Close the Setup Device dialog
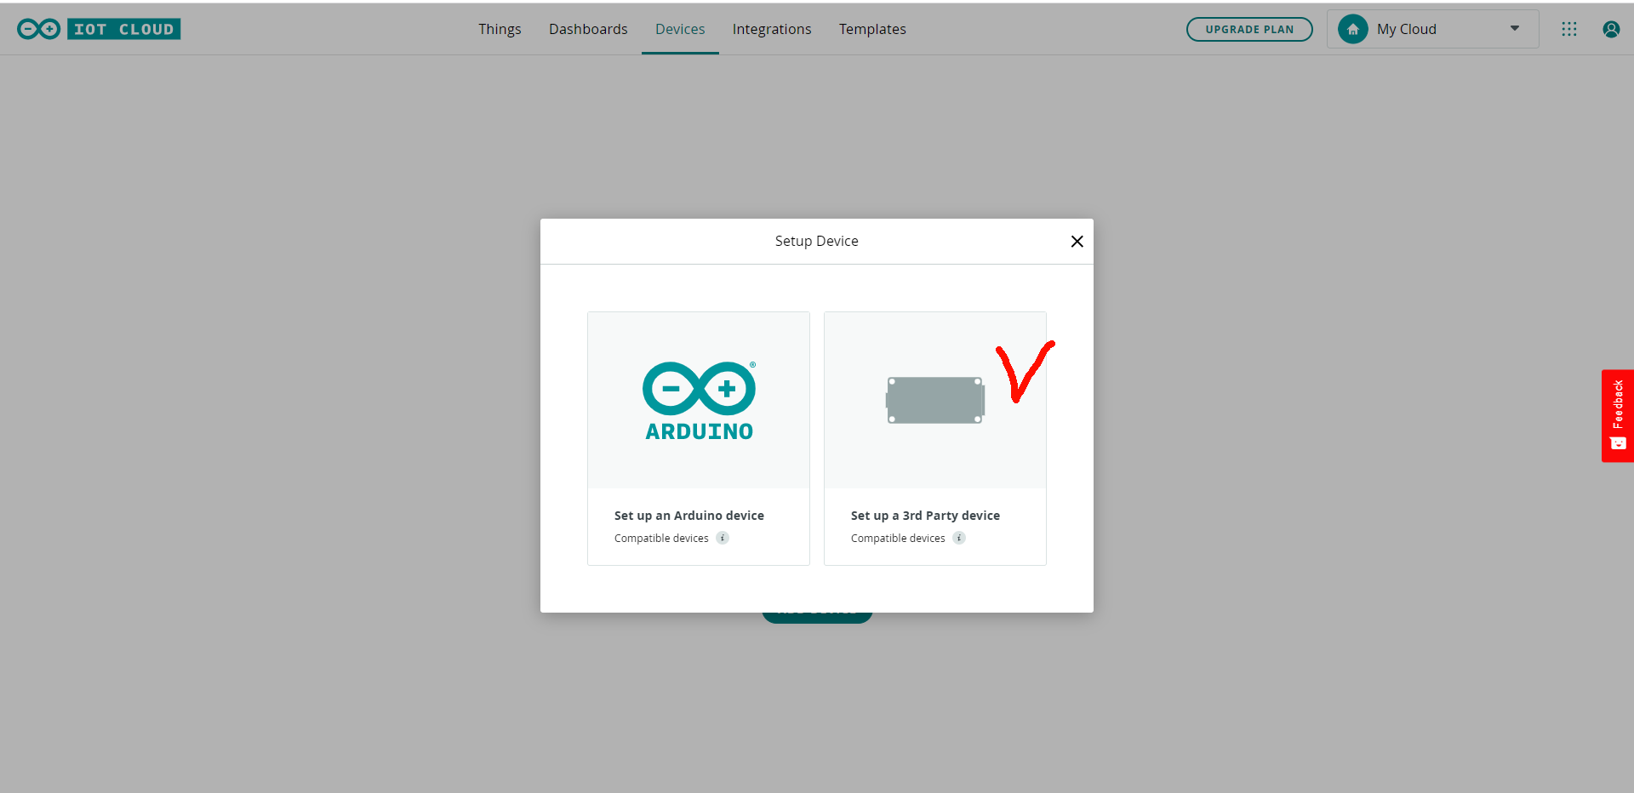Screen dimensions: 1634x793 [1077, 242]
